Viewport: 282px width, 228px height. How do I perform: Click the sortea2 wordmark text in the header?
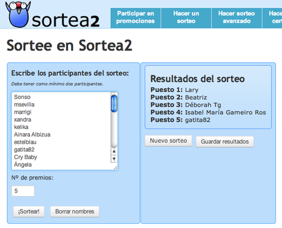coord(66,20)
